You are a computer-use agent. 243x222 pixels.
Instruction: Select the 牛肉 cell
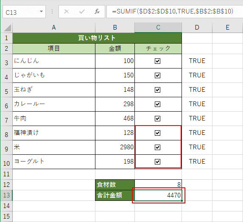pyautogui.click(x=54, y=119)
